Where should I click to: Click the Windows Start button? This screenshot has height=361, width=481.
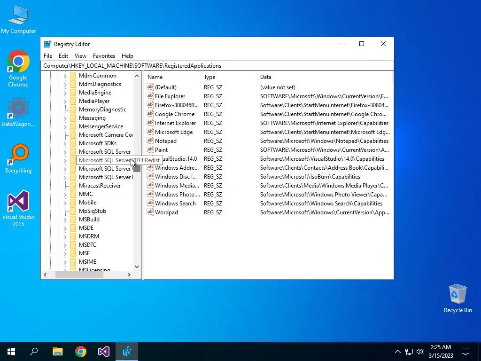point(11,352)
